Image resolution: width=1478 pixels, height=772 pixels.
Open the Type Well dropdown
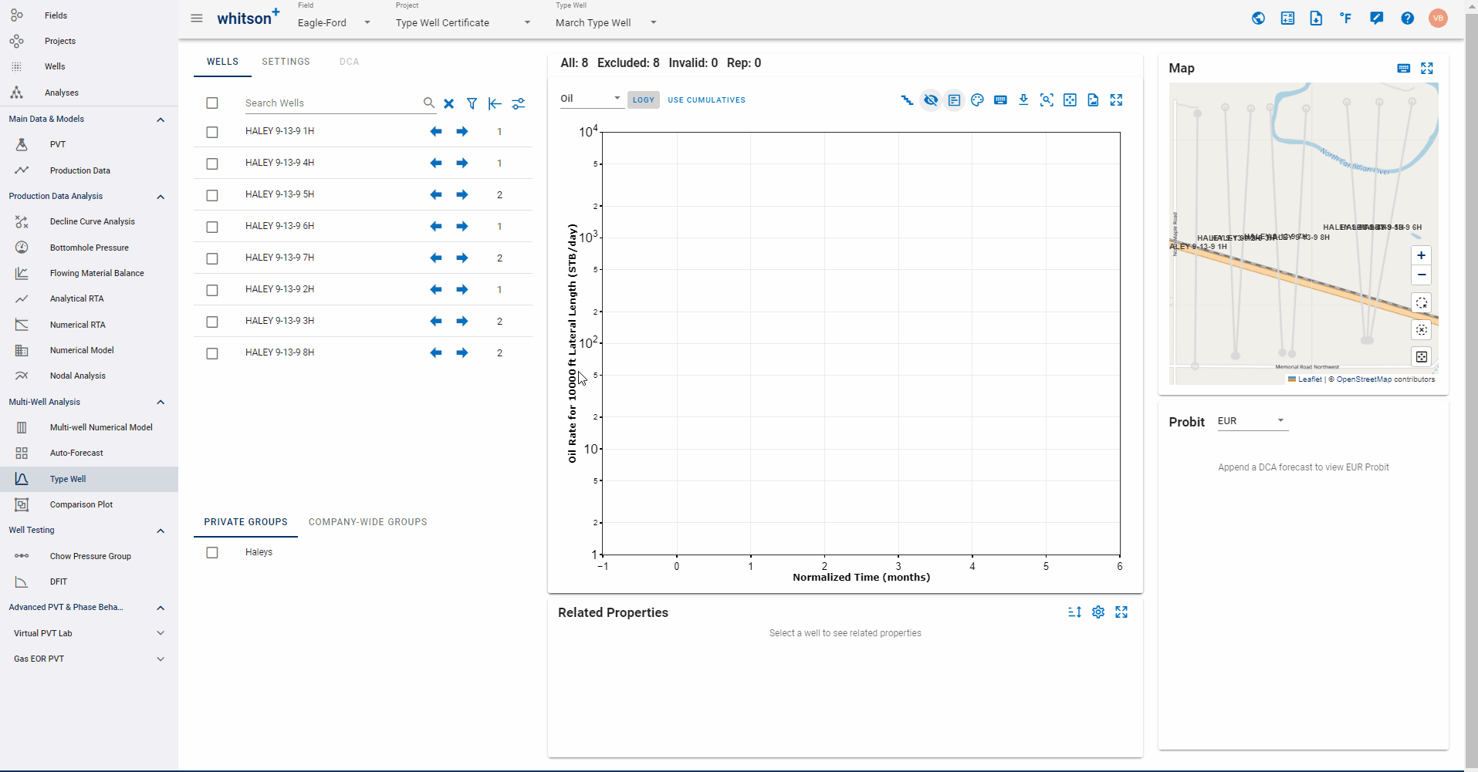(x=607, y=22)
